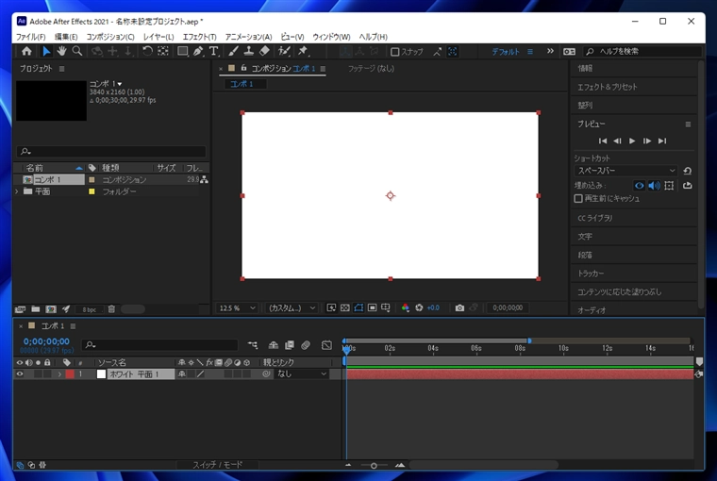Reset the preview shortcut settings icon
The height and width of the screenshot is (481, 717).
coord(687,171)
